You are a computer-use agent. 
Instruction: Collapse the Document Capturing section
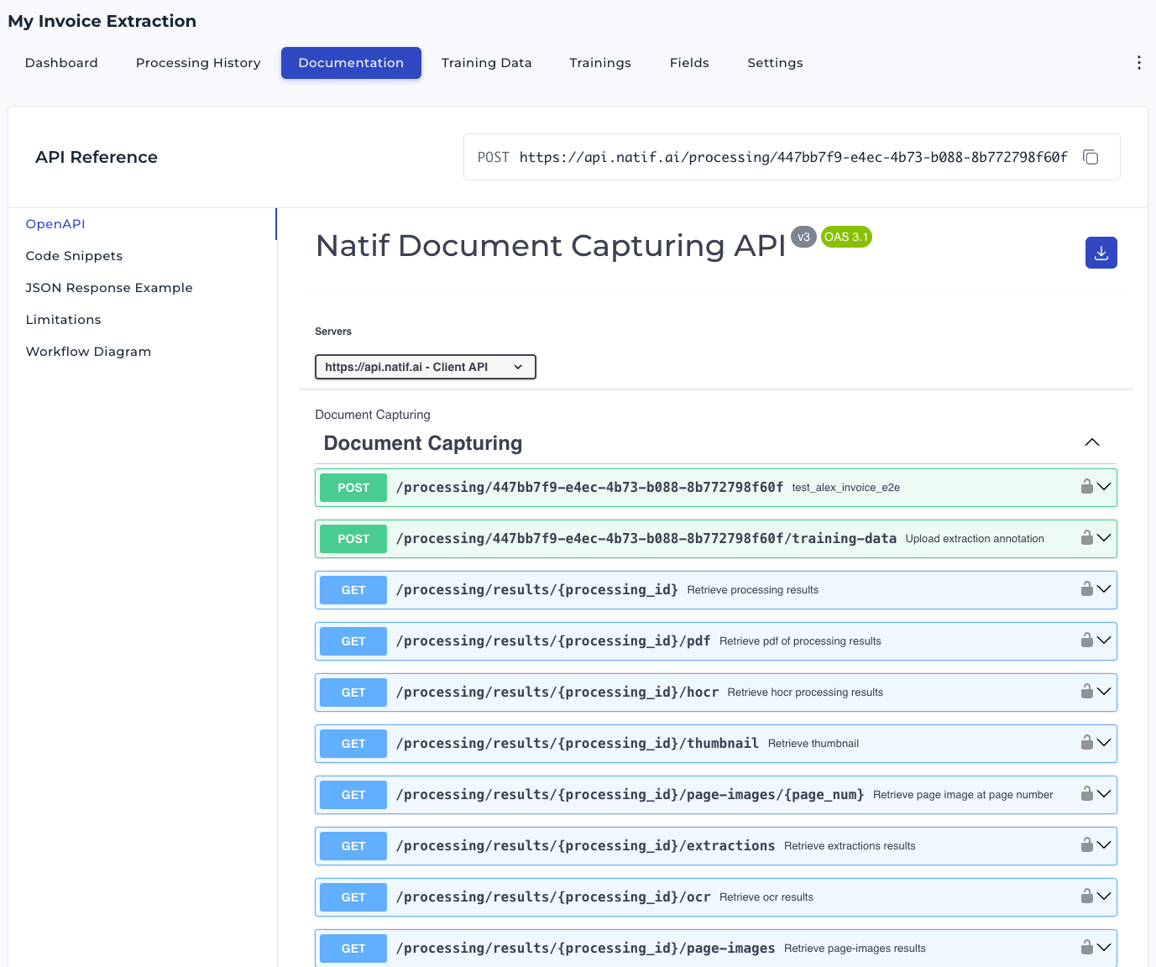pyautogui.click(x=1092, y=442)
